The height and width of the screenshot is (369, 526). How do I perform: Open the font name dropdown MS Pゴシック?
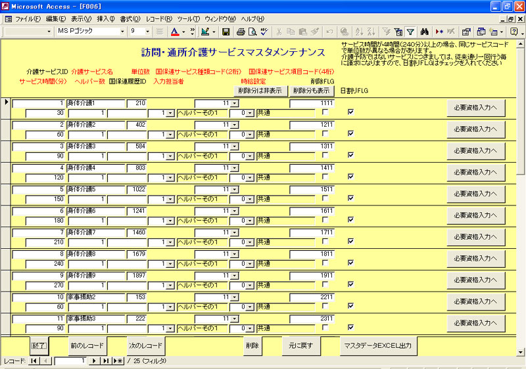122,32
